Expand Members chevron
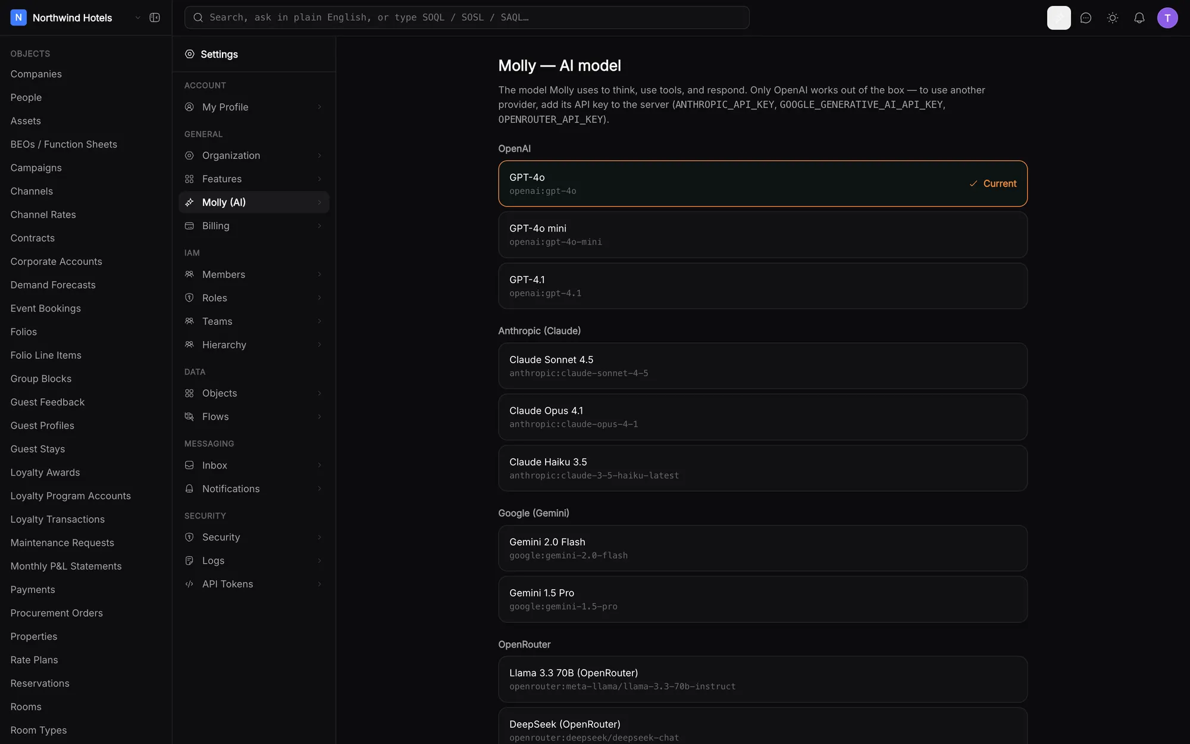1190x744 pixels. pos(320,274)
